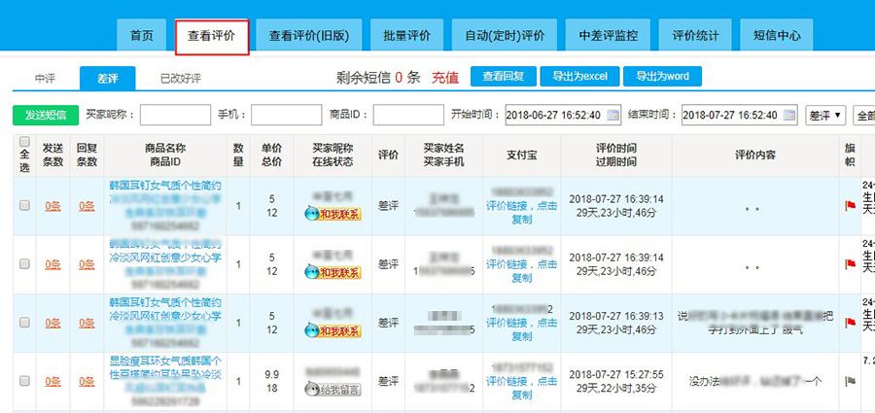Select the 中评 sub-tab
Viewport: 875px width, 413px height.
click(45, 79)
